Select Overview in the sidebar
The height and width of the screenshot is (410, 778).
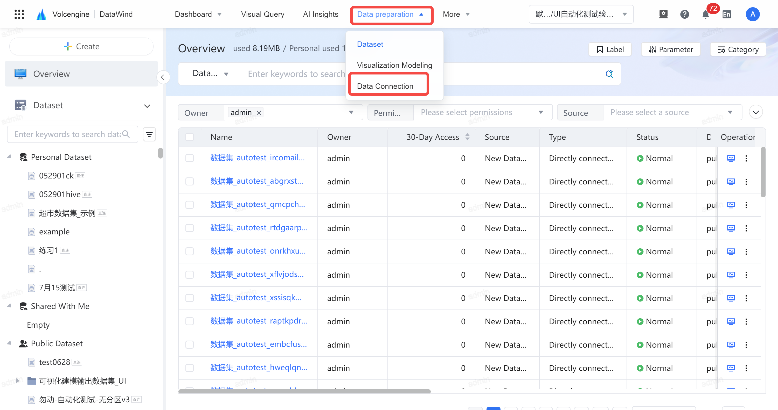coord(81,74)
